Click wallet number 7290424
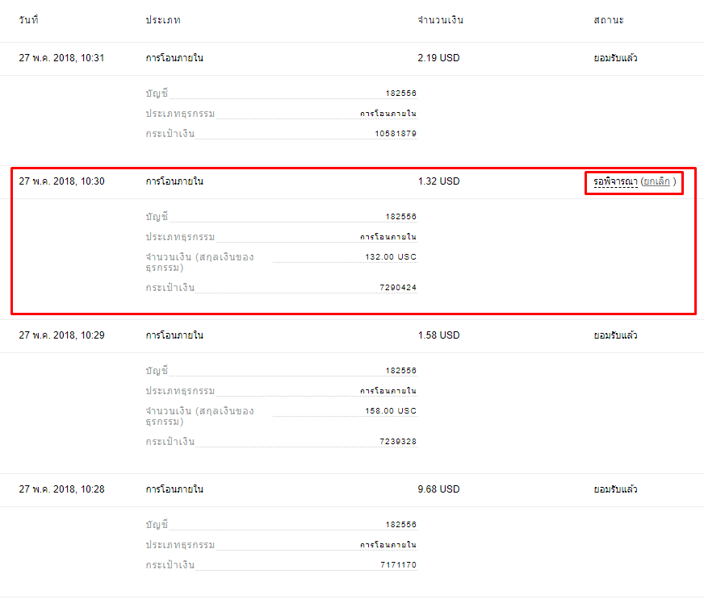This screenshot has width=704, height=603. [x=398, y=288]
